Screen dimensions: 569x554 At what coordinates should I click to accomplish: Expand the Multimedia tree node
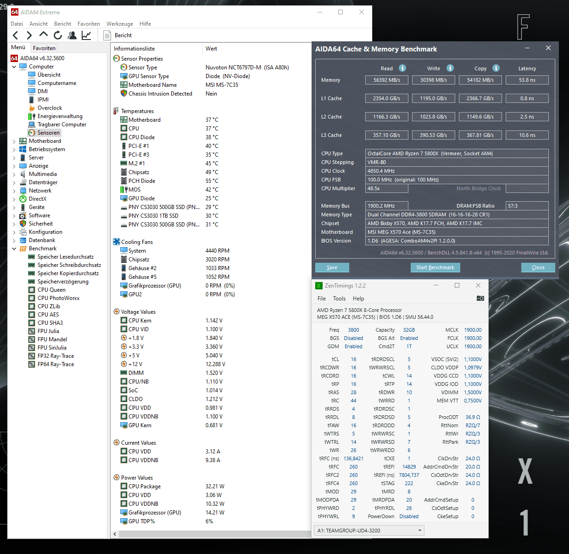(14, 174)
